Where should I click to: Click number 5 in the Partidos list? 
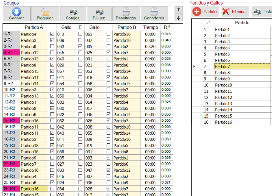[208, 54]
